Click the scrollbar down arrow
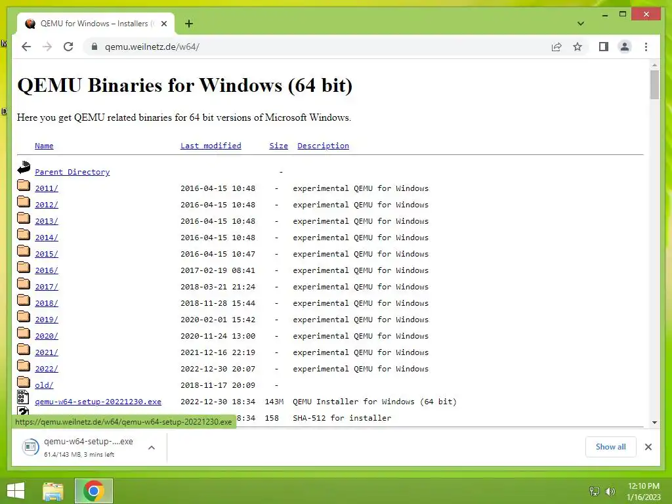The height and width of the screenshot is (504, 672). pyautogui.click(x=654, y=422)
